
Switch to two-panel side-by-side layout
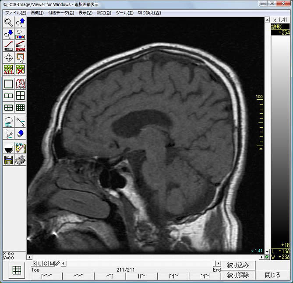9,96
